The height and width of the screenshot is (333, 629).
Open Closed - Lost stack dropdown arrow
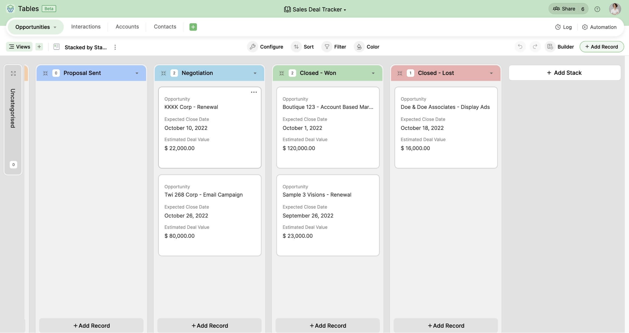click(491, 73)
